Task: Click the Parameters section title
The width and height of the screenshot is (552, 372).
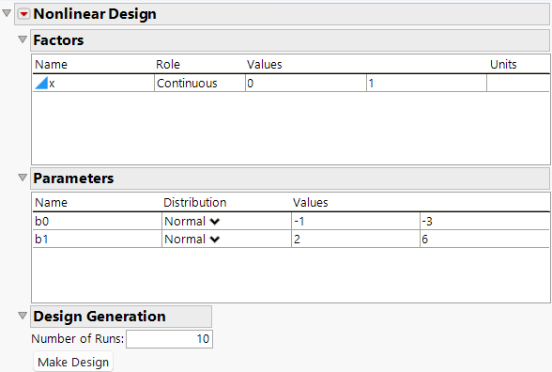Action: point(73,178)
